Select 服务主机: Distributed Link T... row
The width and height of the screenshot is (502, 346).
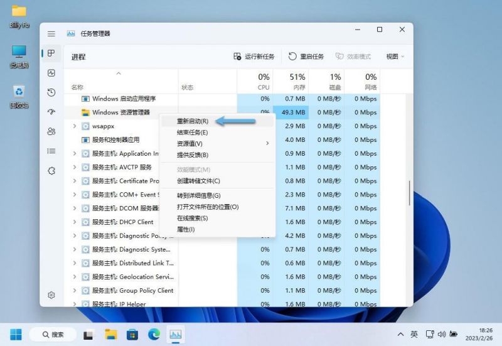click(x=222, y=263)
